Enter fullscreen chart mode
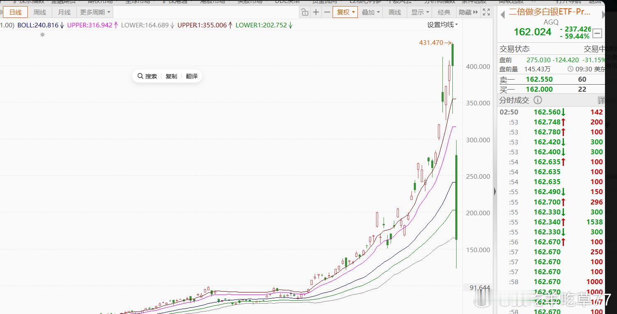Screen dimensions: 617x314 486,12
